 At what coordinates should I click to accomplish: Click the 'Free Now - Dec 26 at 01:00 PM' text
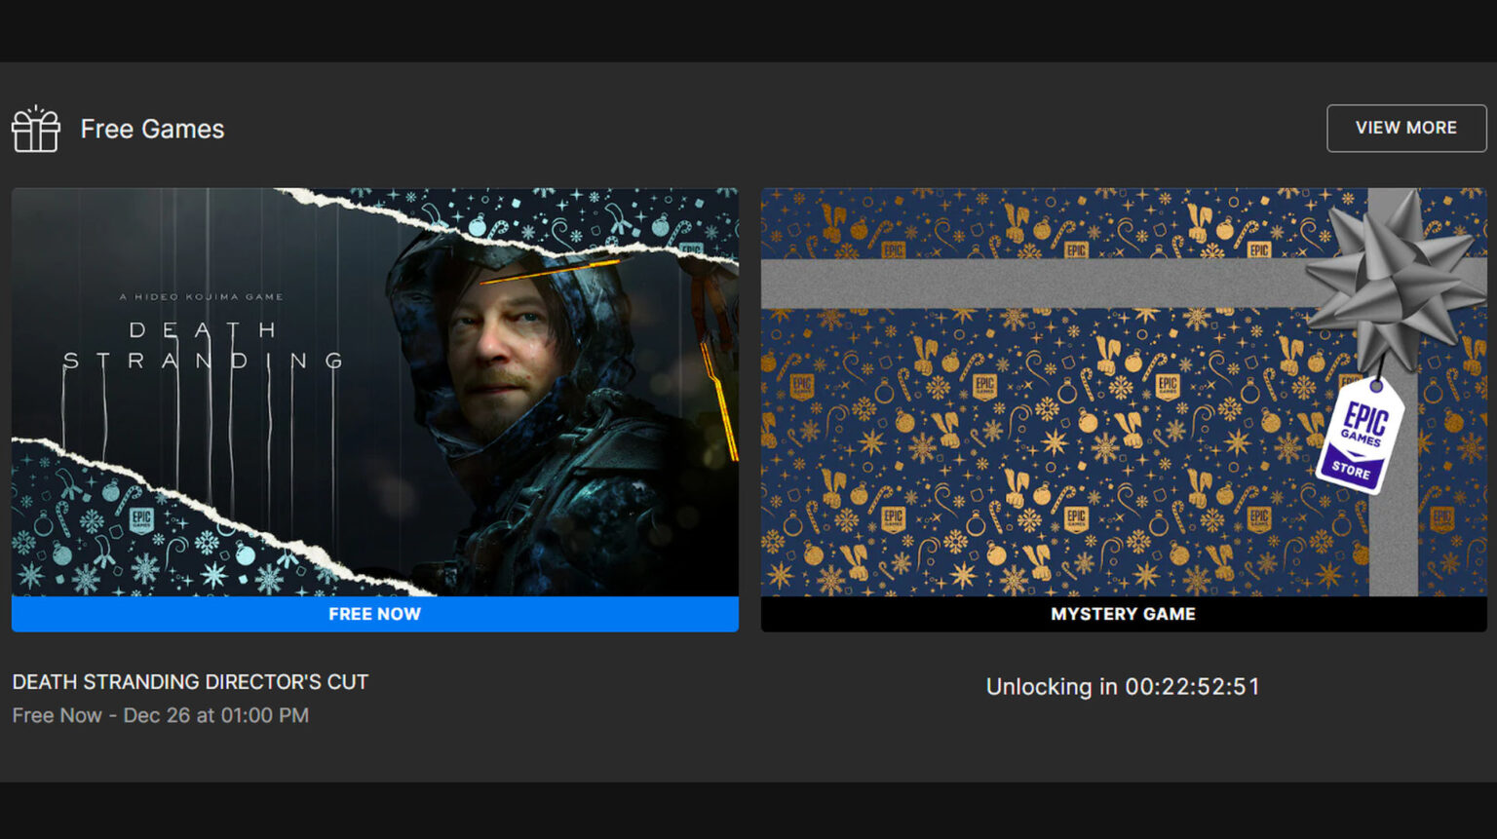point(161,715)
